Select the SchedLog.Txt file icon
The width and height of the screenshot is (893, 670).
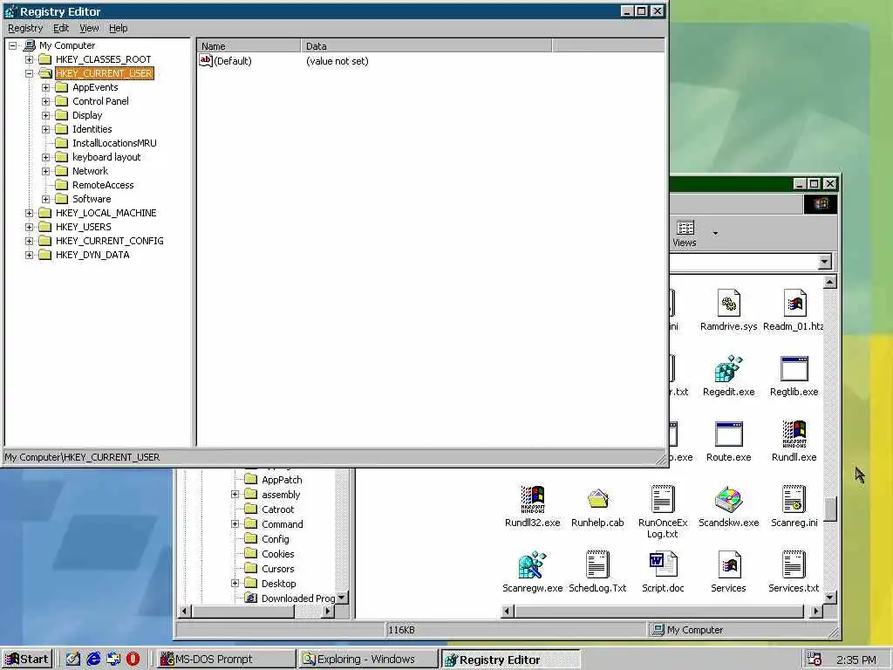[597, 564]
